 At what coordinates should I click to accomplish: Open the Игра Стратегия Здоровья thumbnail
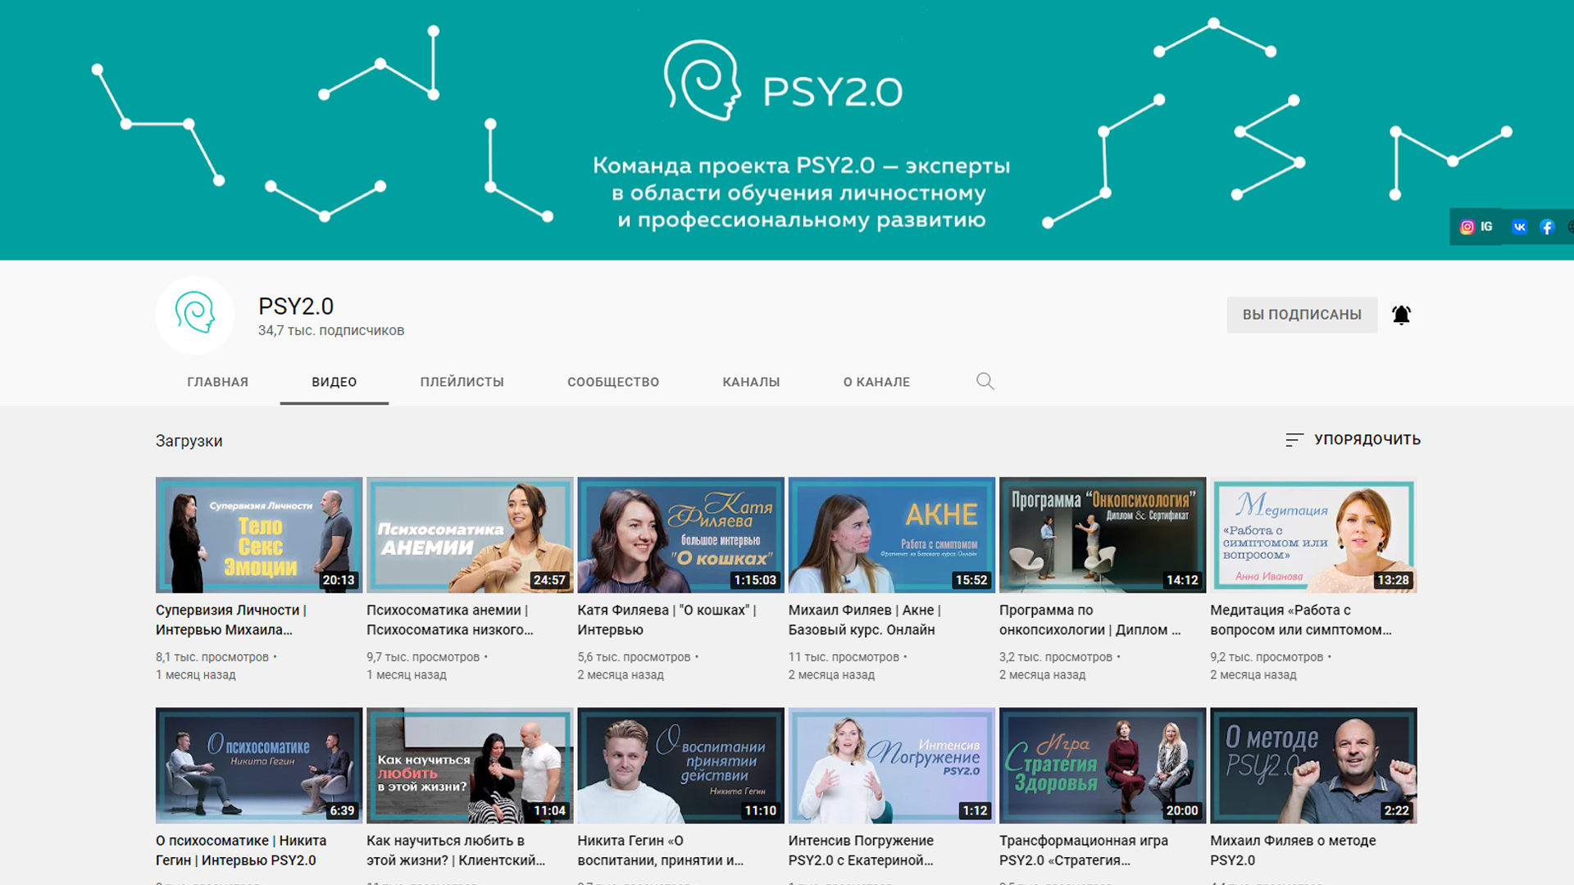coord(1103,765)
